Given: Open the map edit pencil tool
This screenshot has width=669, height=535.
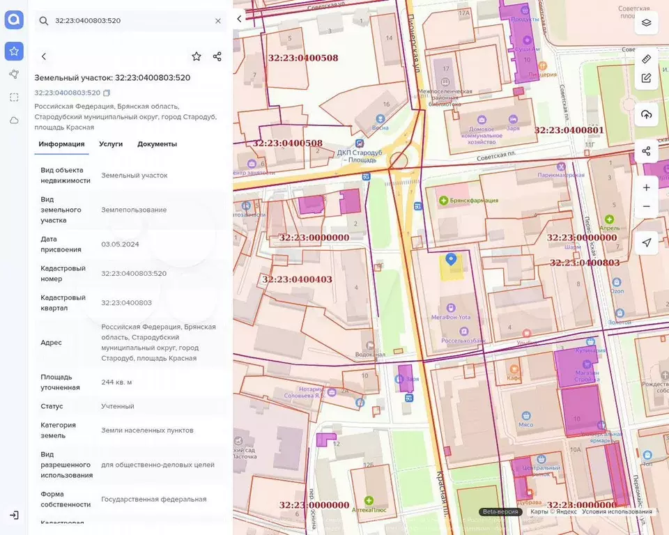Looking at the screenshot, I should [647, 78].
